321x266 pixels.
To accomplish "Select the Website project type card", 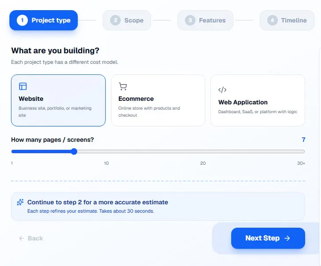I will click(59, 100).
